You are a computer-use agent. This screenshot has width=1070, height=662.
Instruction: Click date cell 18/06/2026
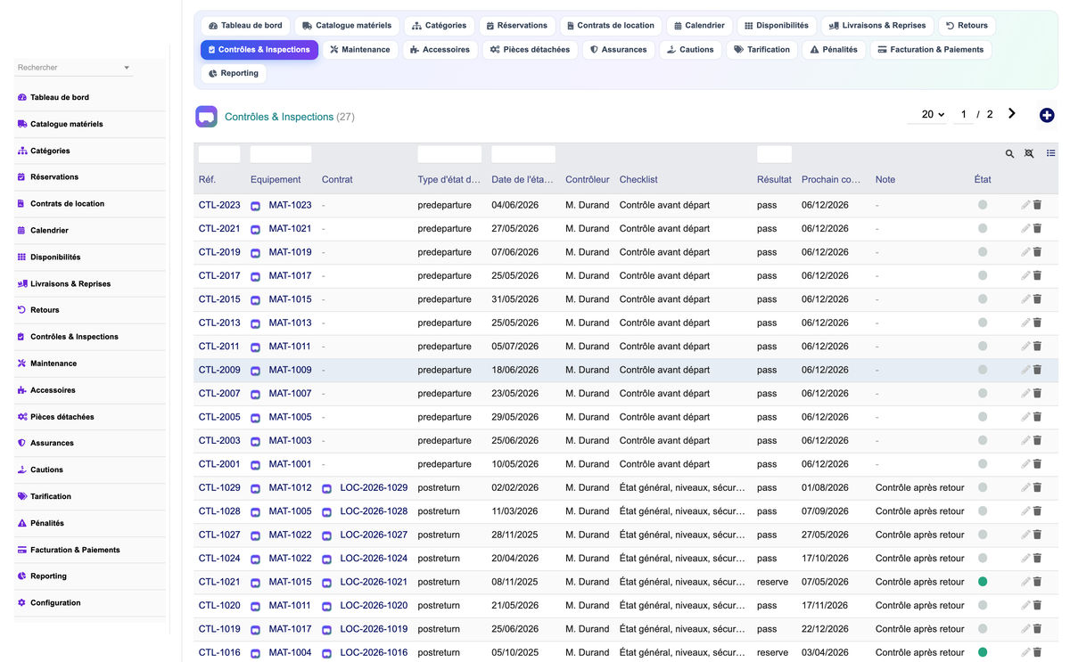[514, 370]
